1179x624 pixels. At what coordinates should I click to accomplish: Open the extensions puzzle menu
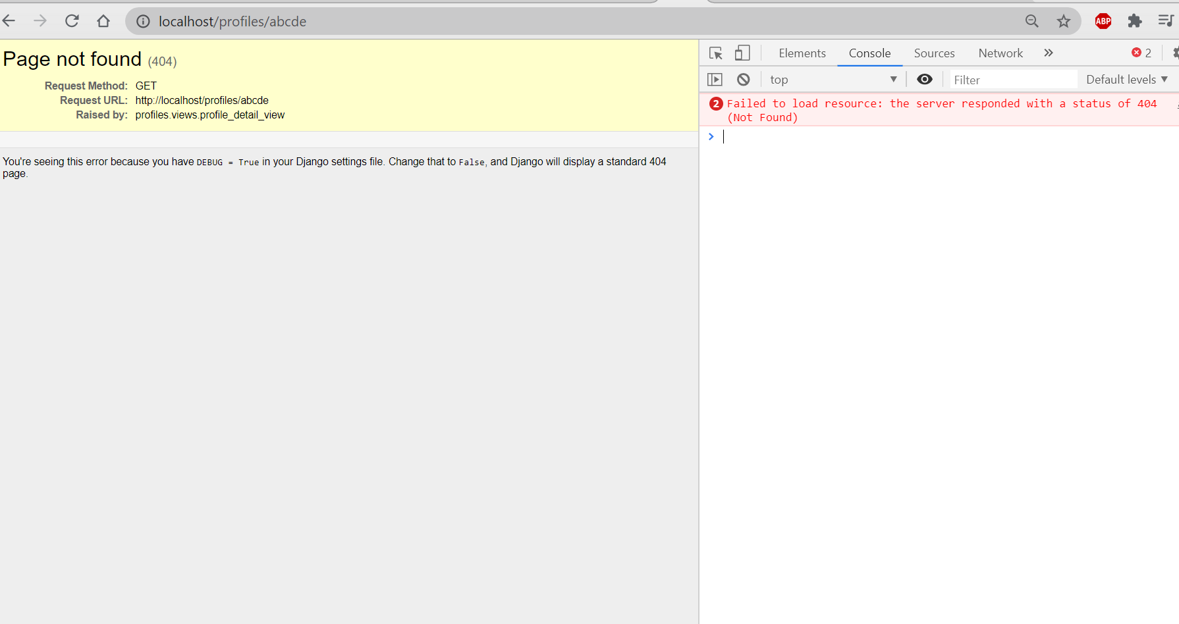1134,21
